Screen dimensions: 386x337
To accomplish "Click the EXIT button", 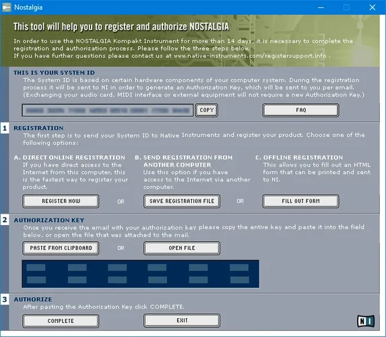I will tap(182, 321).
